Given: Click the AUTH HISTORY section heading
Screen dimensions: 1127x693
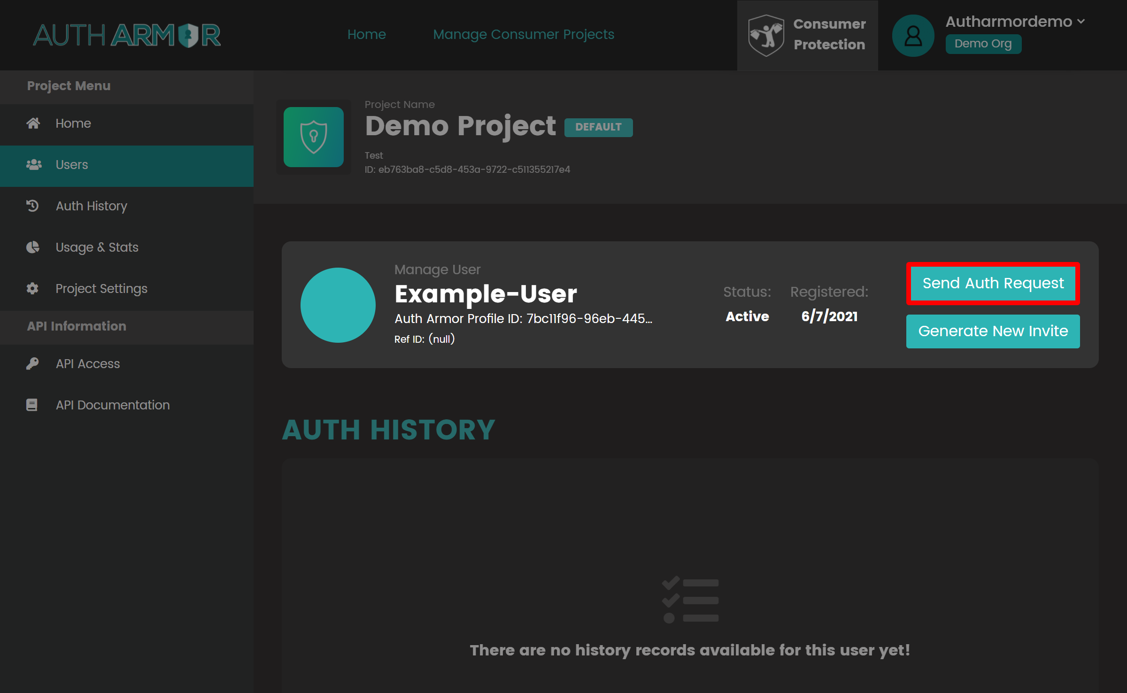Looking at the screenshot, I should [388, 430].
